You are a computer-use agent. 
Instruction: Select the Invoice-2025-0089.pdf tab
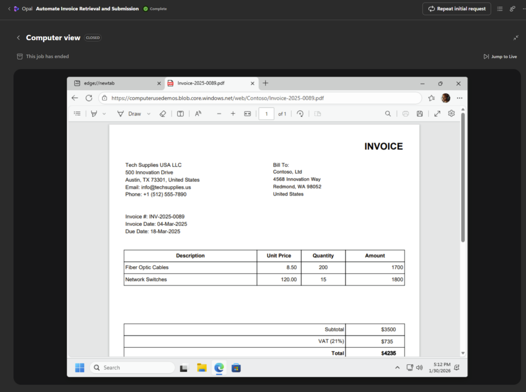(200, 83)
